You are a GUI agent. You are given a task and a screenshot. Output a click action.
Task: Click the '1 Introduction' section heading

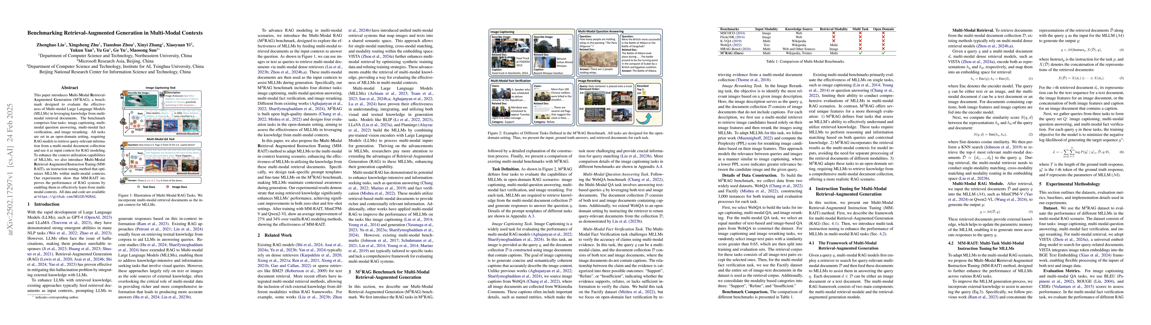point(43,204)
